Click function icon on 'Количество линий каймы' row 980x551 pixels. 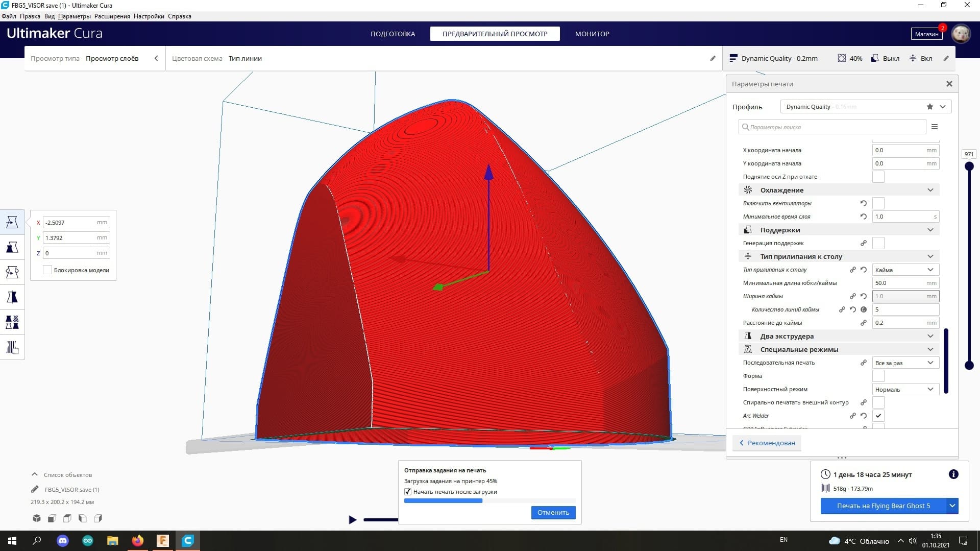click(864, 309)
